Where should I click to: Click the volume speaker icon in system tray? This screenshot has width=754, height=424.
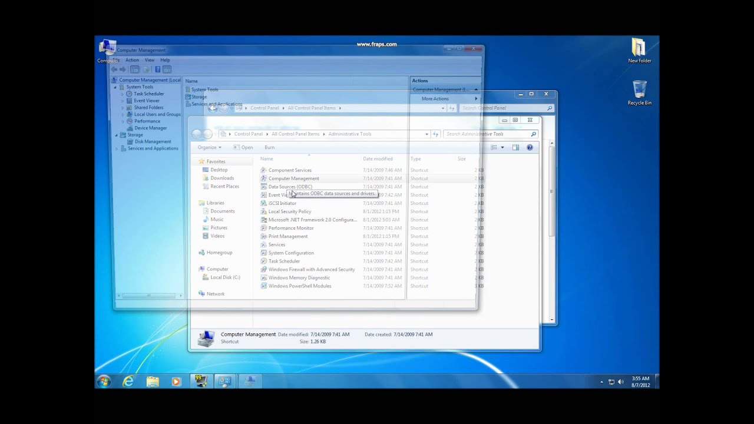[621, 382]
